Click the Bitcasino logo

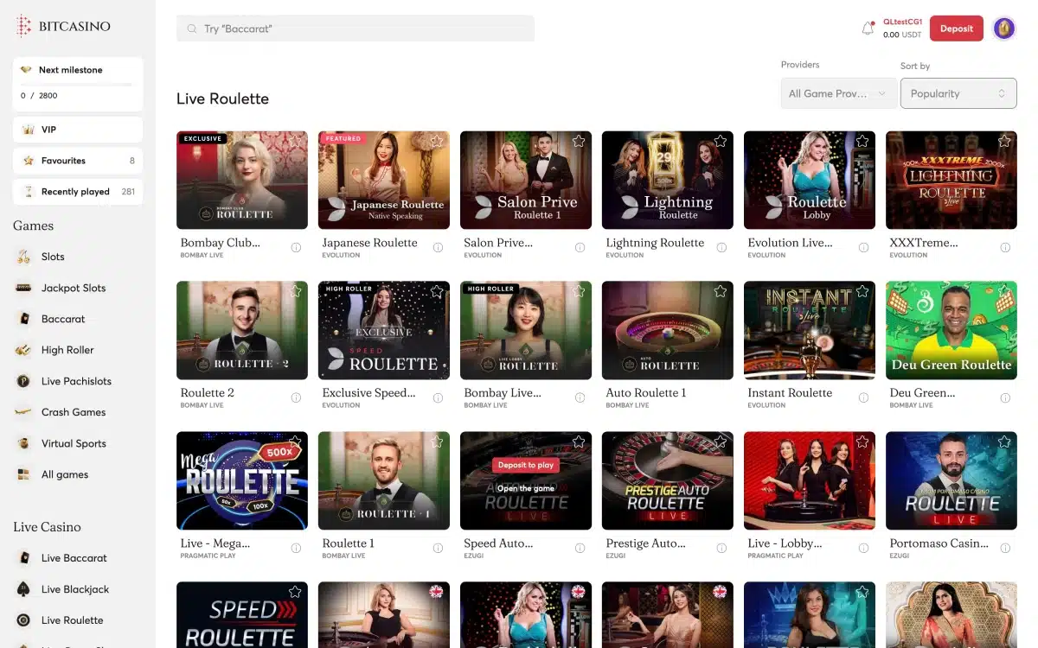pos(63,26)
